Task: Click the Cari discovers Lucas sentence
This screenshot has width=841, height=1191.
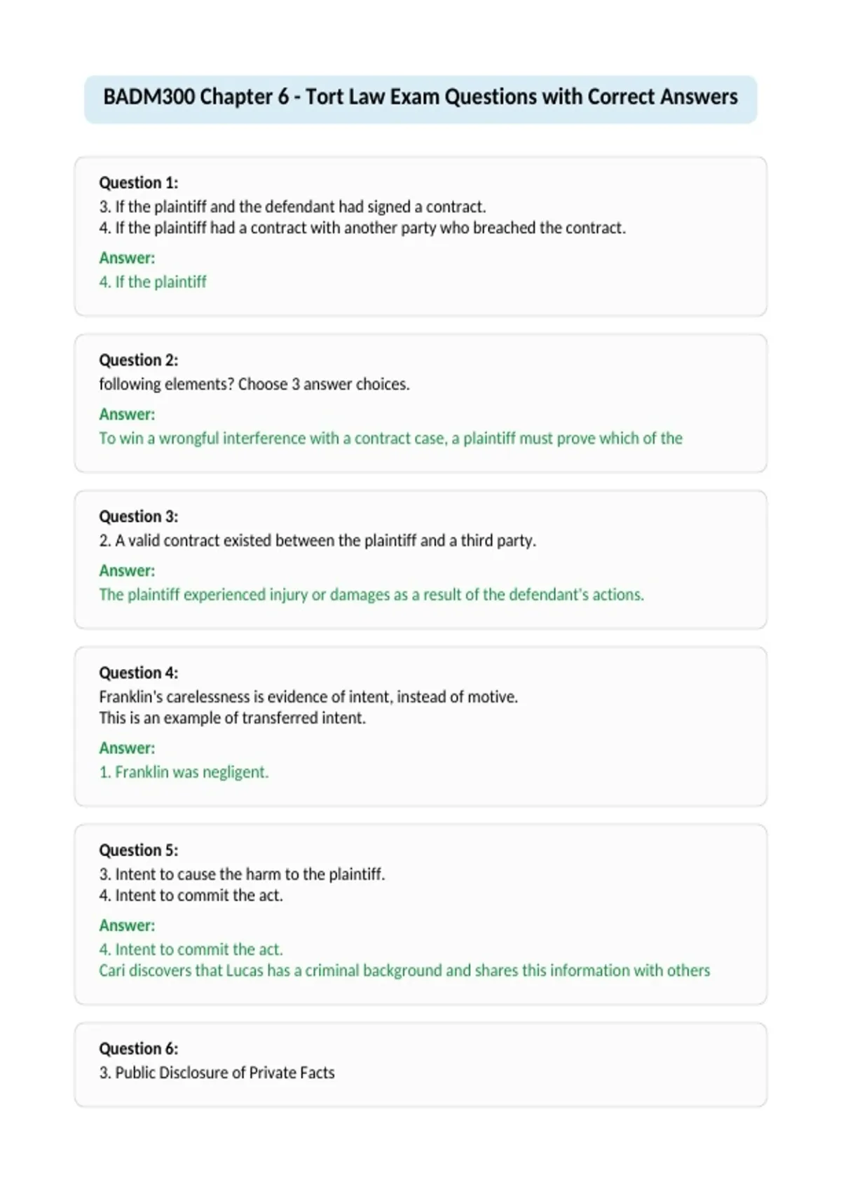Action: 404,970
